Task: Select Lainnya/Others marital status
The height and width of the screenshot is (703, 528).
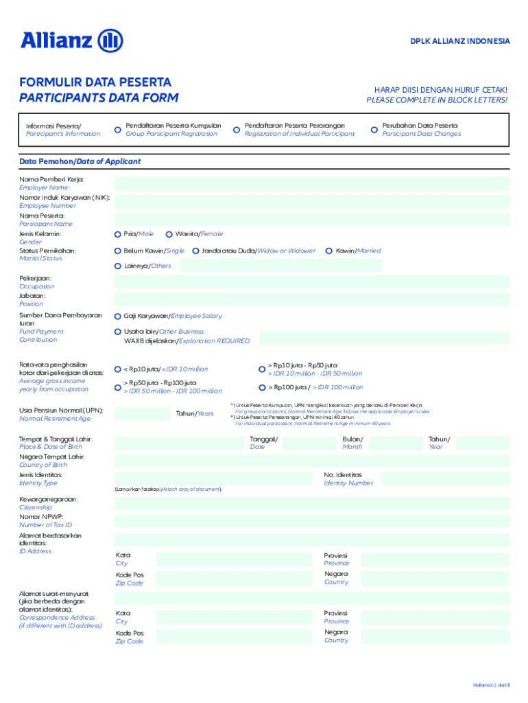Action: coord(117,266)
